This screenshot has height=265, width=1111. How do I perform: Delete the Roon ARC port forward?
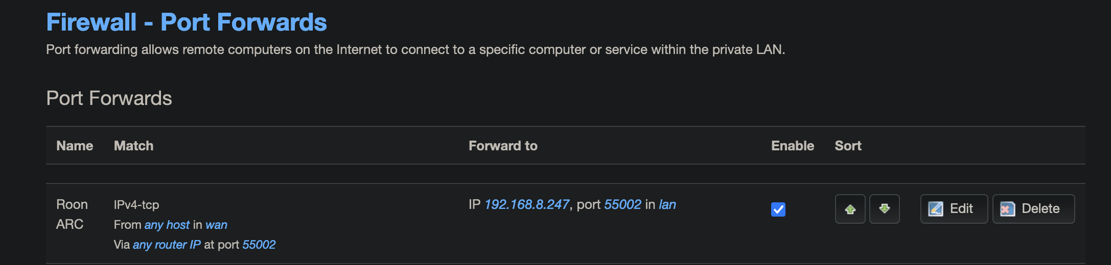click(1033, 209)
